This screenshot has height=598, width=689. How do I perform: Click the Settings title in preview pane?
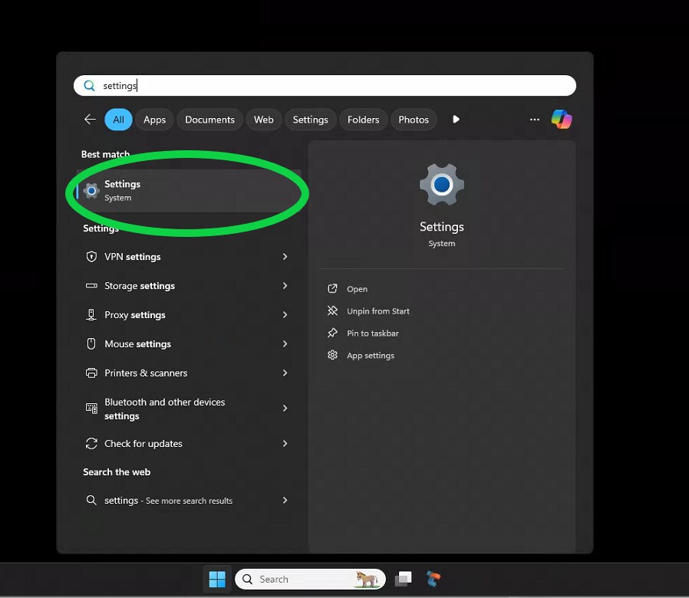click(x=442, y=227)
